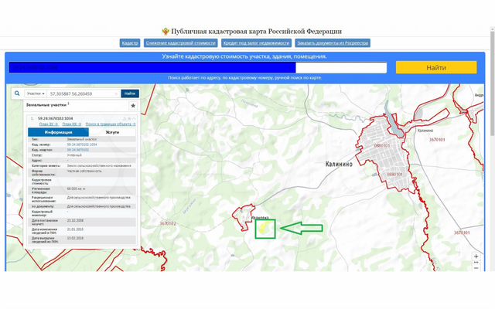Open the "Кадастр" menu button
This screenshot has width=495, height=309.
click(130, 43)
